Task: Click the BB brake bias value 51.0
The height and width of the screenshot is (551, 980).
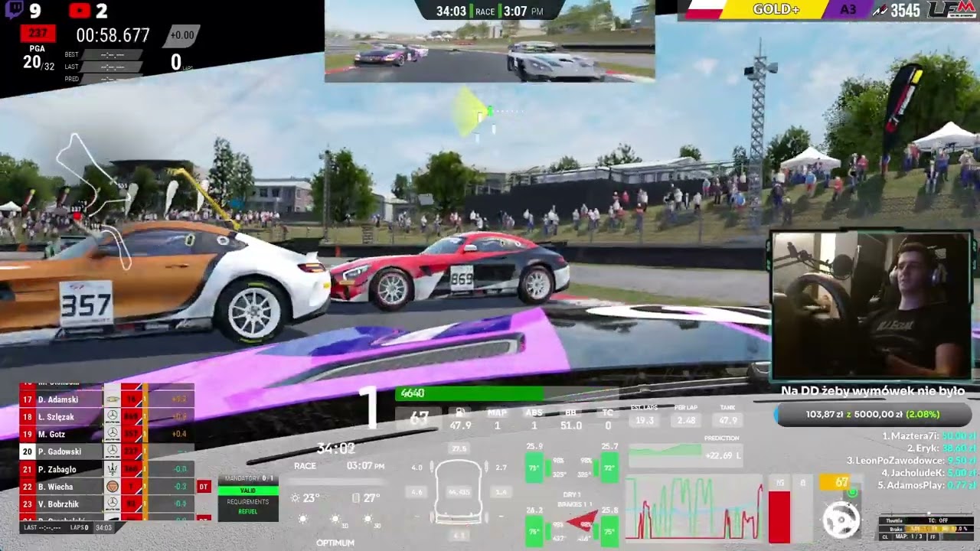Action: [x=570, y=425]
